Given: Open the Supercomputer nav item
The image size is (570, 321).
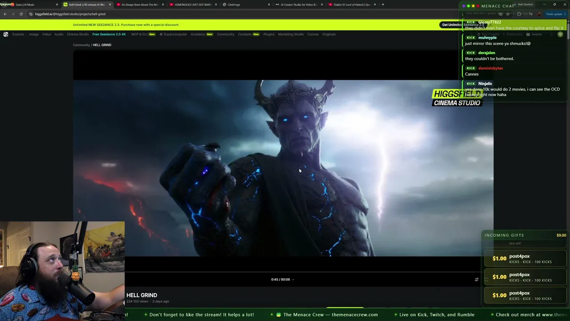Looking at the screenshot, I should [174, 34].
